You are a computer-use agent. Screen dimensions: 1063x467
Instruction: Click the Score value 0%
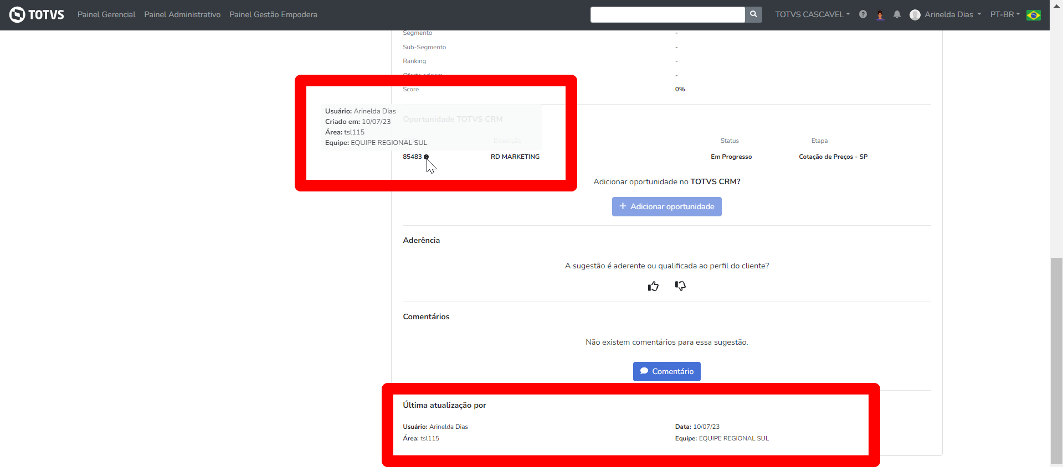pos(680,89)
